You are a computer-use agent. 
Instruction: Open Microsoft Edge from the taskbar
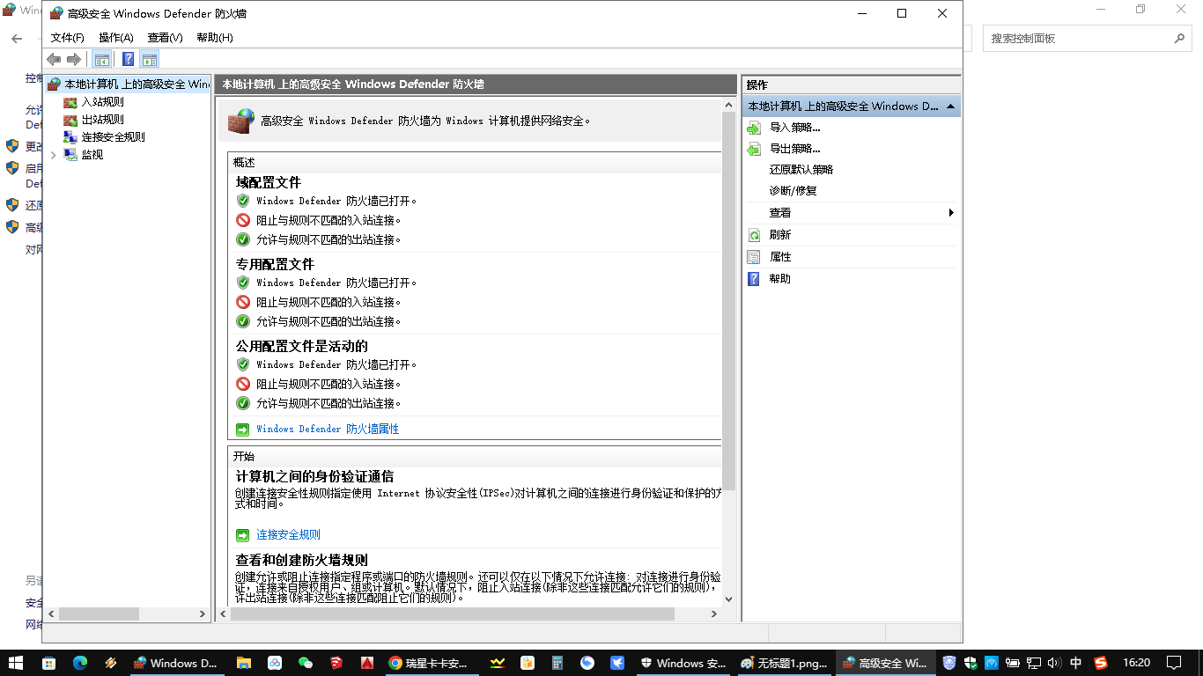80,663
